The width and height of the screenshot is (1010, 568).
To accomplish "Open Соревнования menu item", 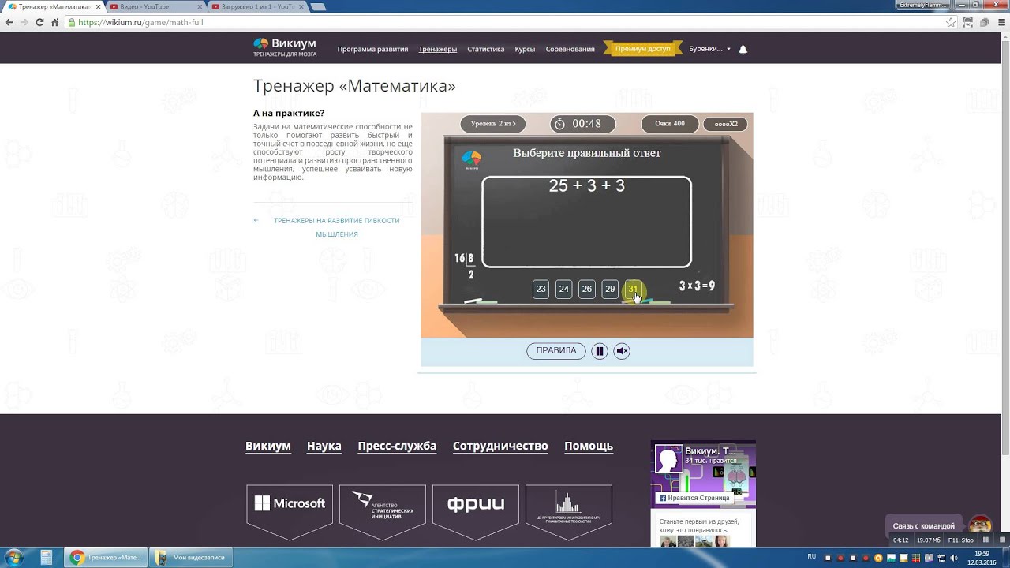I will [x=570, y=49].
